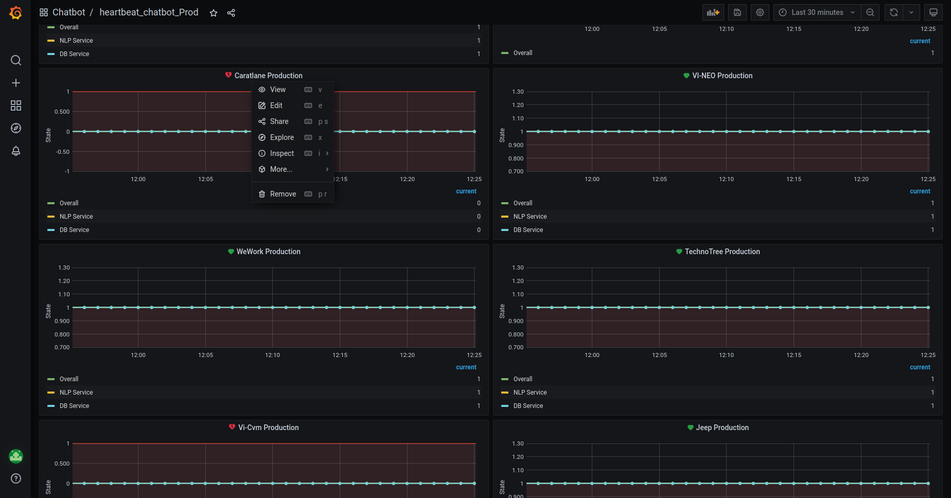
Task: Open the Last 30 minutes time picker
Action: point(817,12)
